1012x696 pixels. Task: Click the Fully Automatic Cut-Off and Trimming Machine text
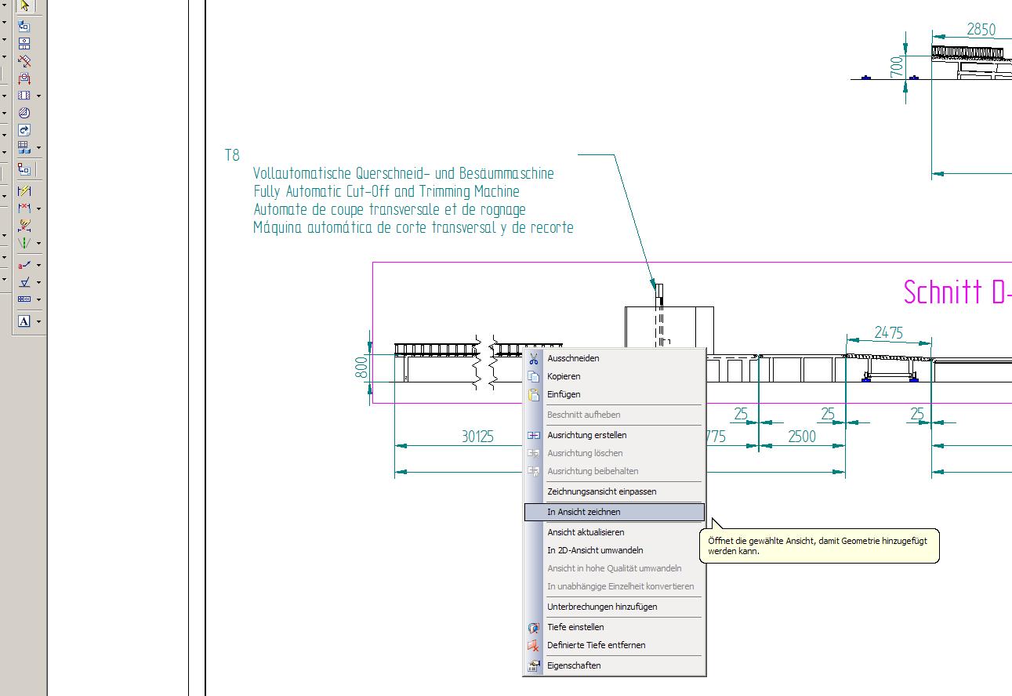pos(386,191)
